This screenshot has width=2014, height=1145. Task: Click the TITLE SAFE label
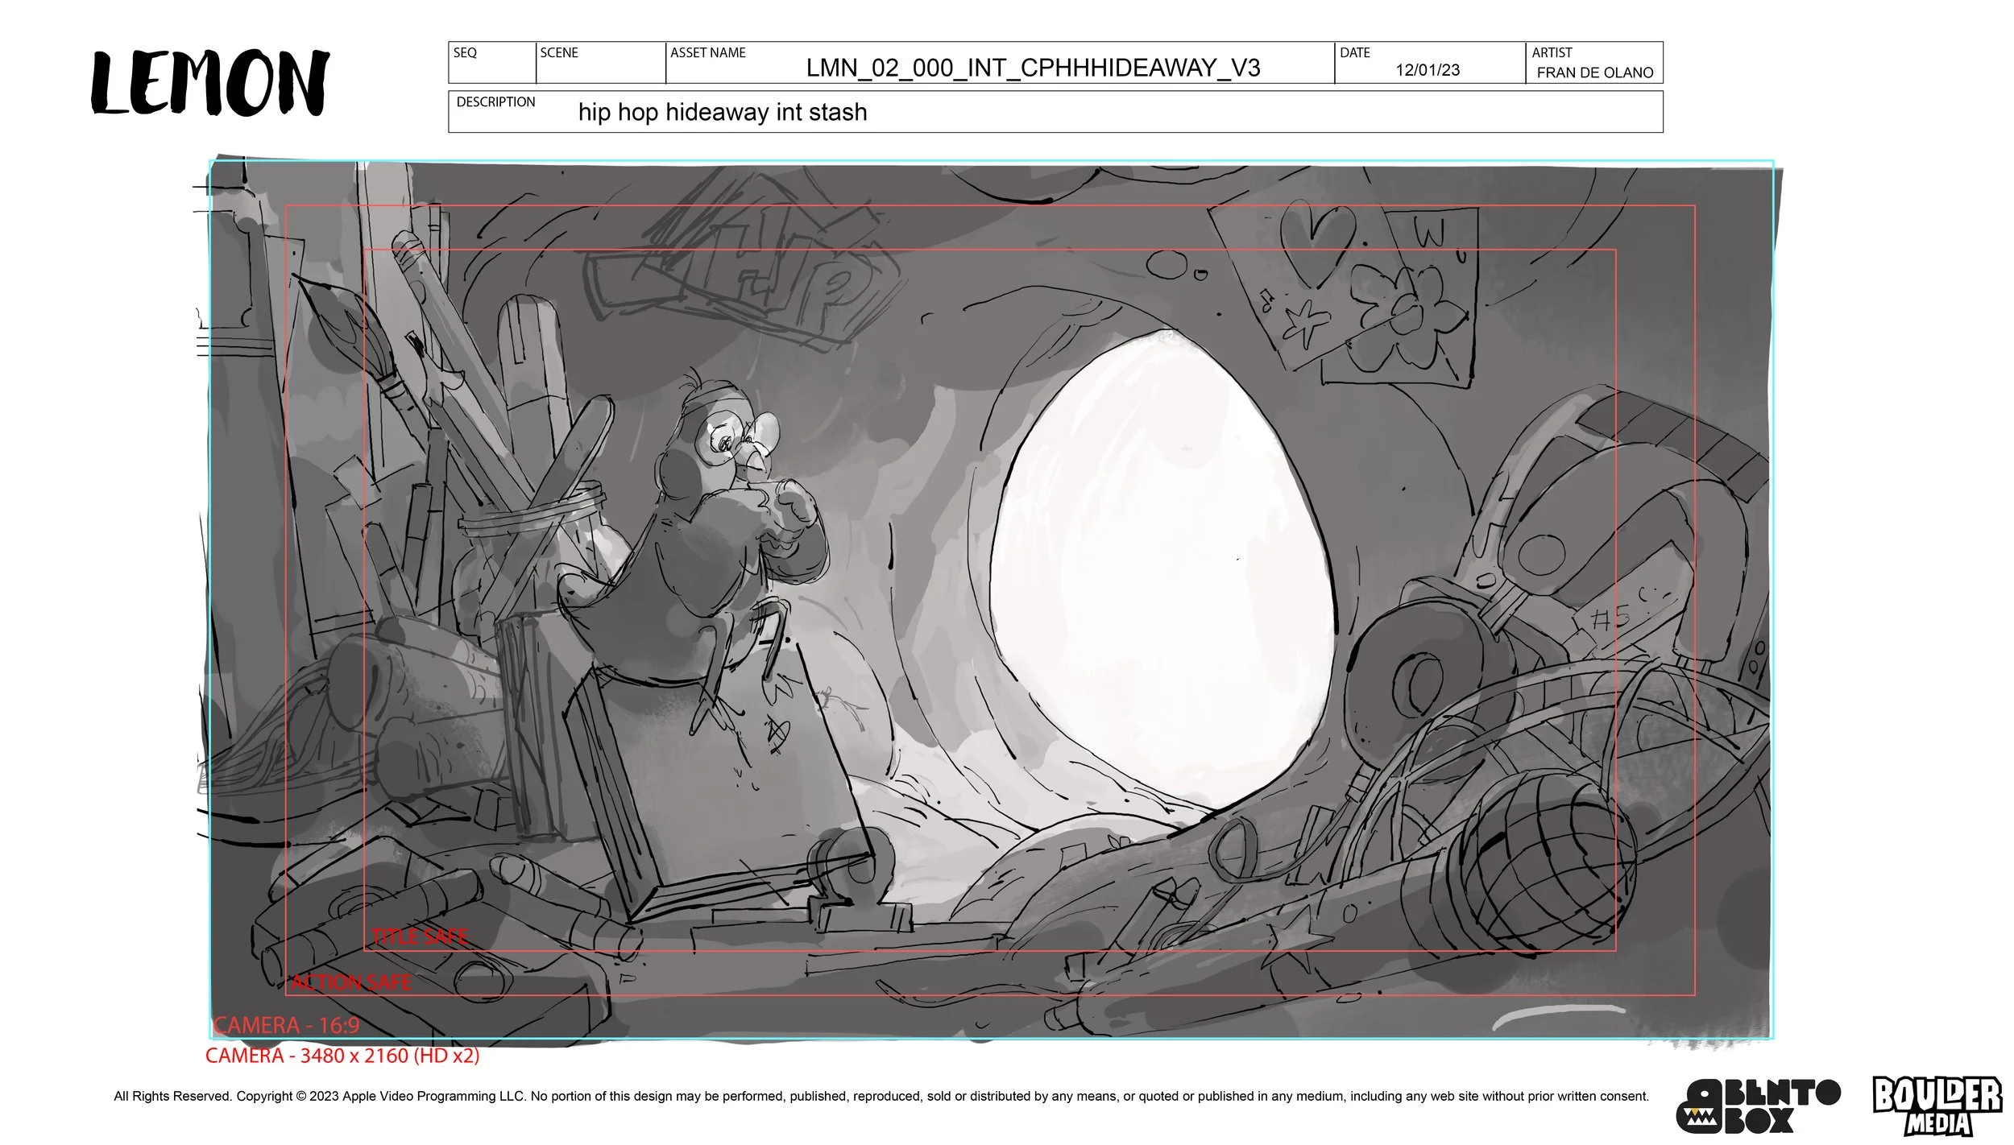click(x=419, y=936)
